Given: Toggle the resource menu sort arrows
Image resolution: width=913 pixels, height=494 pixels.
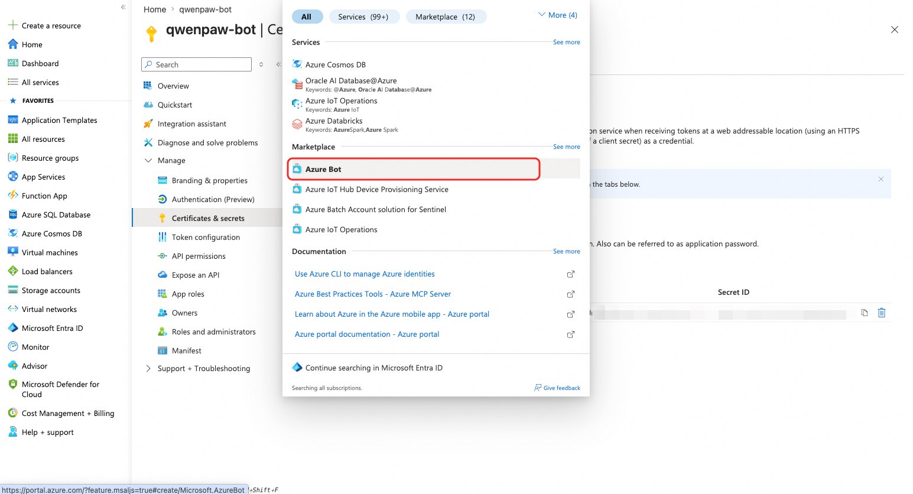Looking at the screenshot, I should [261, 64].
